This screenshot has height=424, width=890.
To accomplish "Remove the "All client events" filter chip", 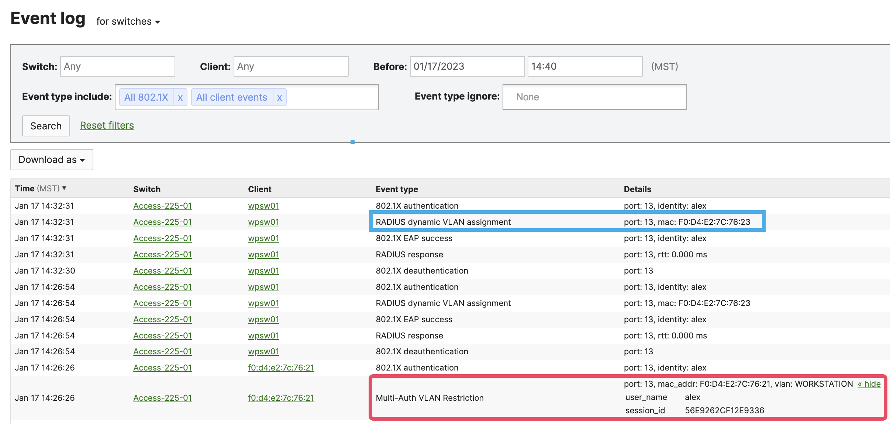I will click(x=279, y=97).
